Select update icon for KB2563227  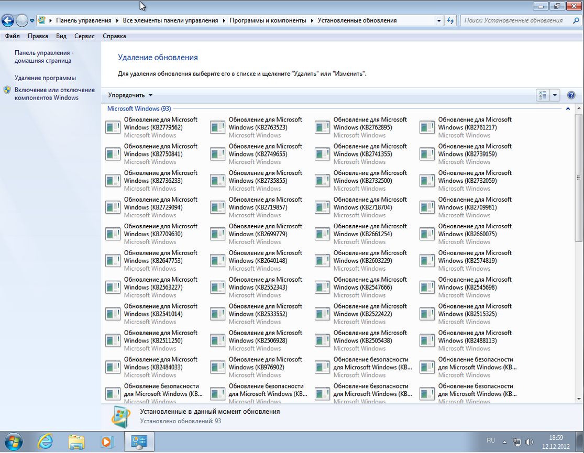113,287
